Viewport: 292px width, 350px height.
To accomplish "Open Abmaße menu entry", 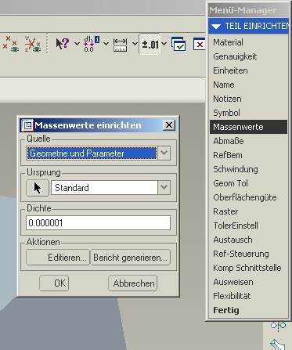I will click(248, 141).
